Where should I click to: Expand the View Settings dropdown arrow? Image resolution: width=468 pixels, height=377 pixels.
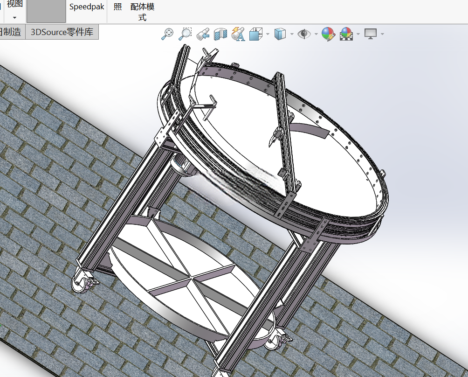pyautogui.click(x=382, y=34)
